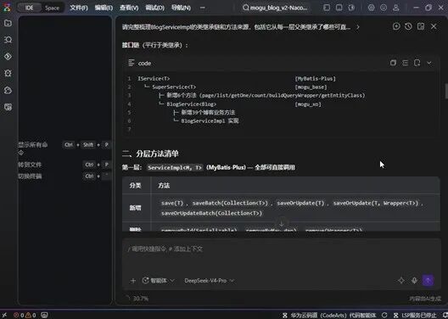Toggle the left panel layout icon
Image resolution: width=448 pixels, height=319 pixels.
(327, 8)
